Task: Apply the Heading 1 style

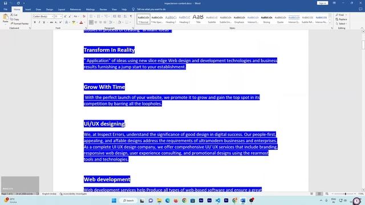Action: point(171,19)
